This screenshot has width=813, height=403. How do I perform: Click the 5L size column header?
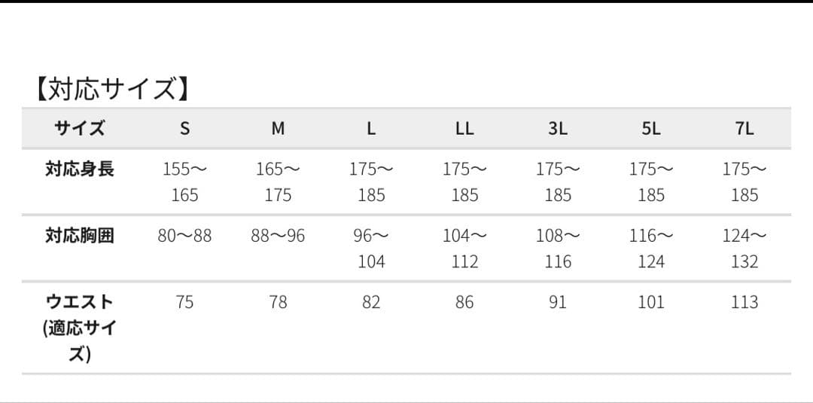tap(651, 128)
